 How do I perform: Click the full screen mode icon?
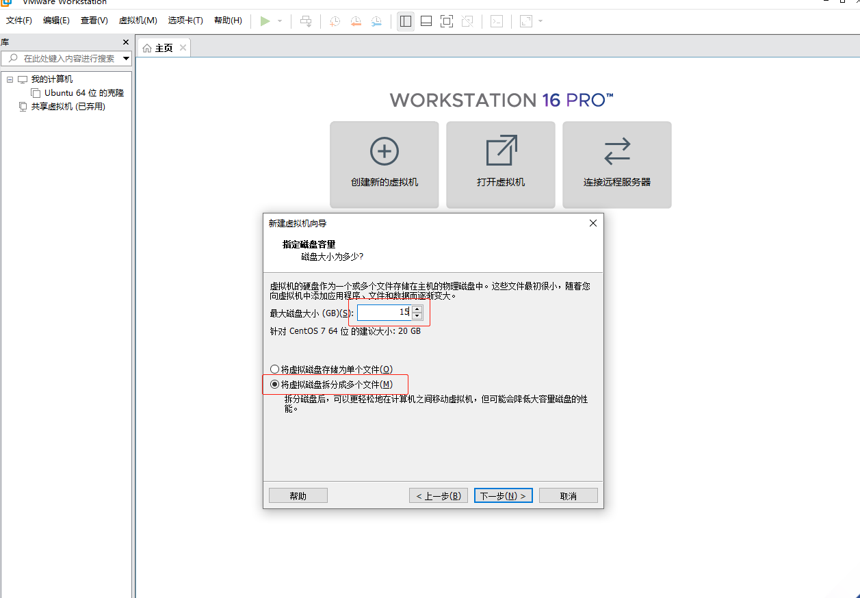click(447, 21)
